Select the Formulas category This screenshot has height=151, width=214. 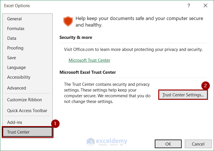[x=16, y=29]
